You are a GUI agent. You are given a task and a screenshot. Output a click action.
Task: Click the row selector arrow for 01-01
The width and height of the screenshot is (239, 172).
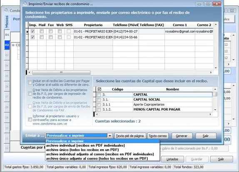click(27, 32)
